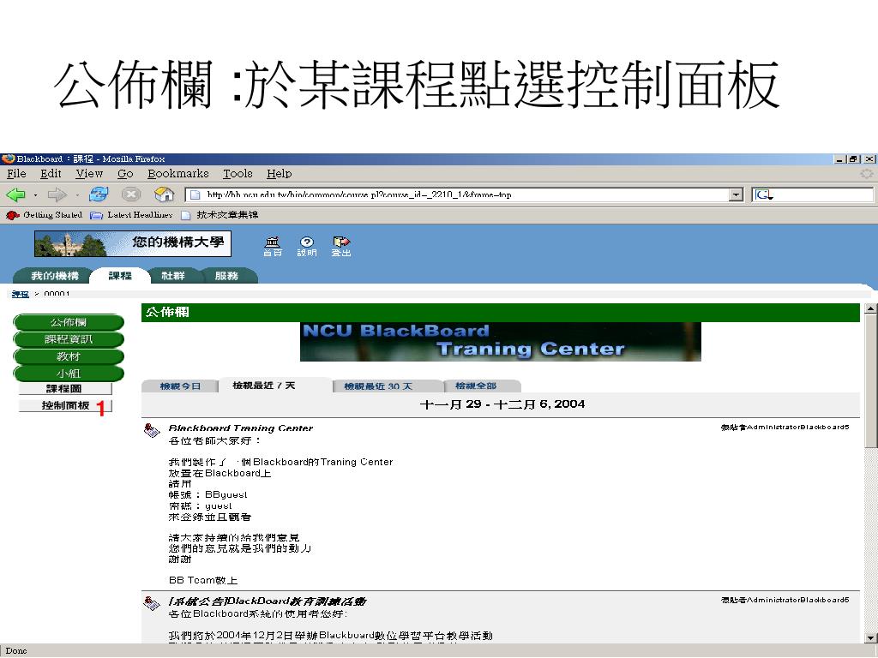Click 教材 sidebar button
This screenshot has width=878, height=658.
[69, 356]
